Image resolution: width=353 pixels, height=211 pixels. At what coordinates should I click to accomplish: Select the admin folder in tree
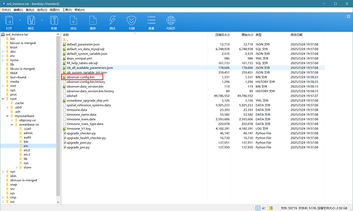pyautogui.click(x=28, y=133)
